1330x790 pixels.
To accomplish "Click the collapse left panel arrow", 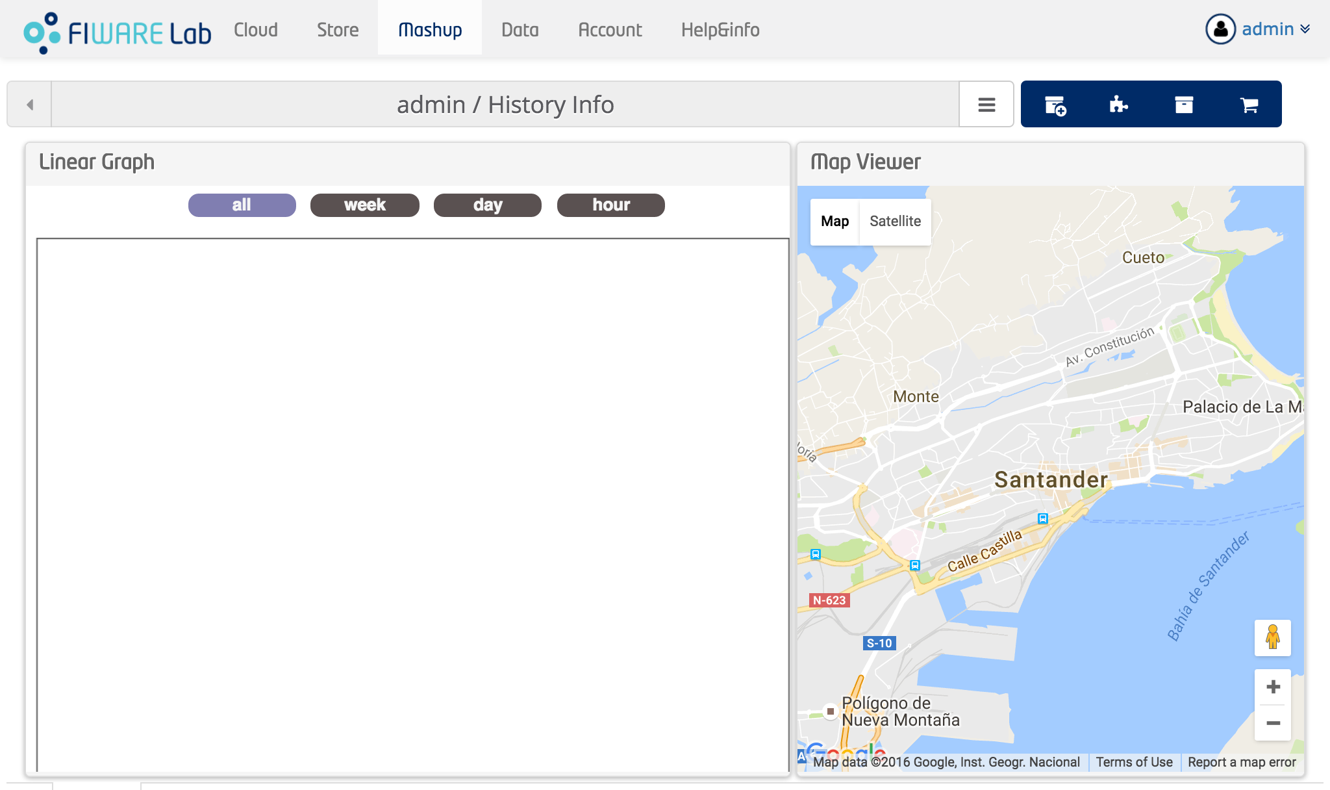I will [29, 103].
